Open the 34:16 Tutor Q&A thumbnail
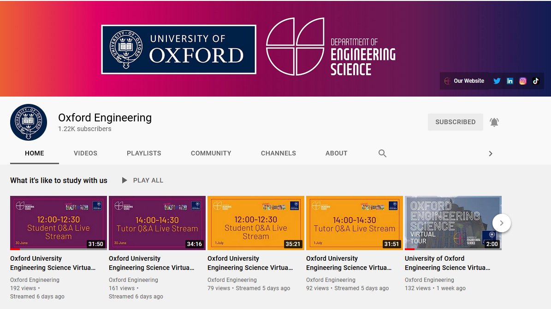 157,223
